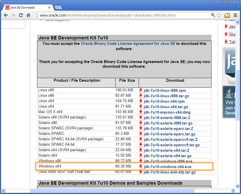Open the jdk-7u10-linux-x64.tar.gz link
The height and width of the screenshot is (194, 241).
166,107
